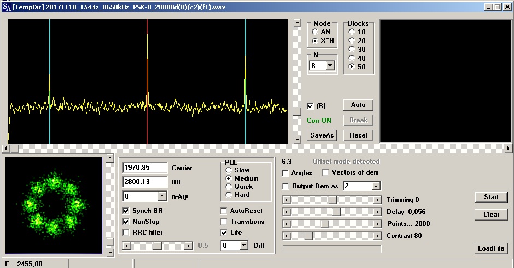514x268 pixels.
Task: Toggle the Vectors of dem checkbox
Action: pyautogui.click(x=326, y=173)
